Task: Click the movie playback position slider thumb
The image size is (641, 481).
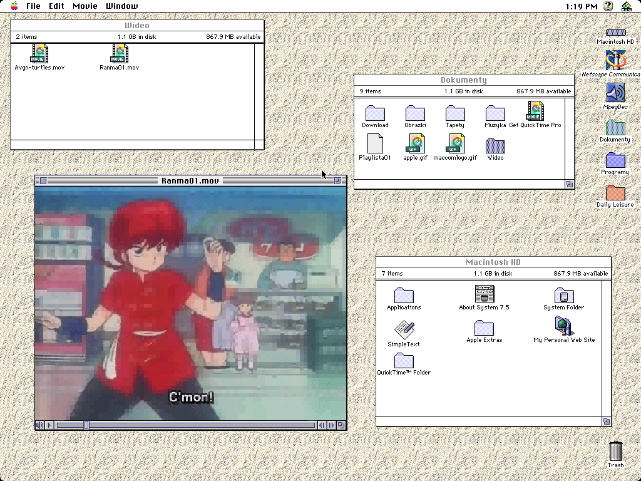Action: pos(86,425)
